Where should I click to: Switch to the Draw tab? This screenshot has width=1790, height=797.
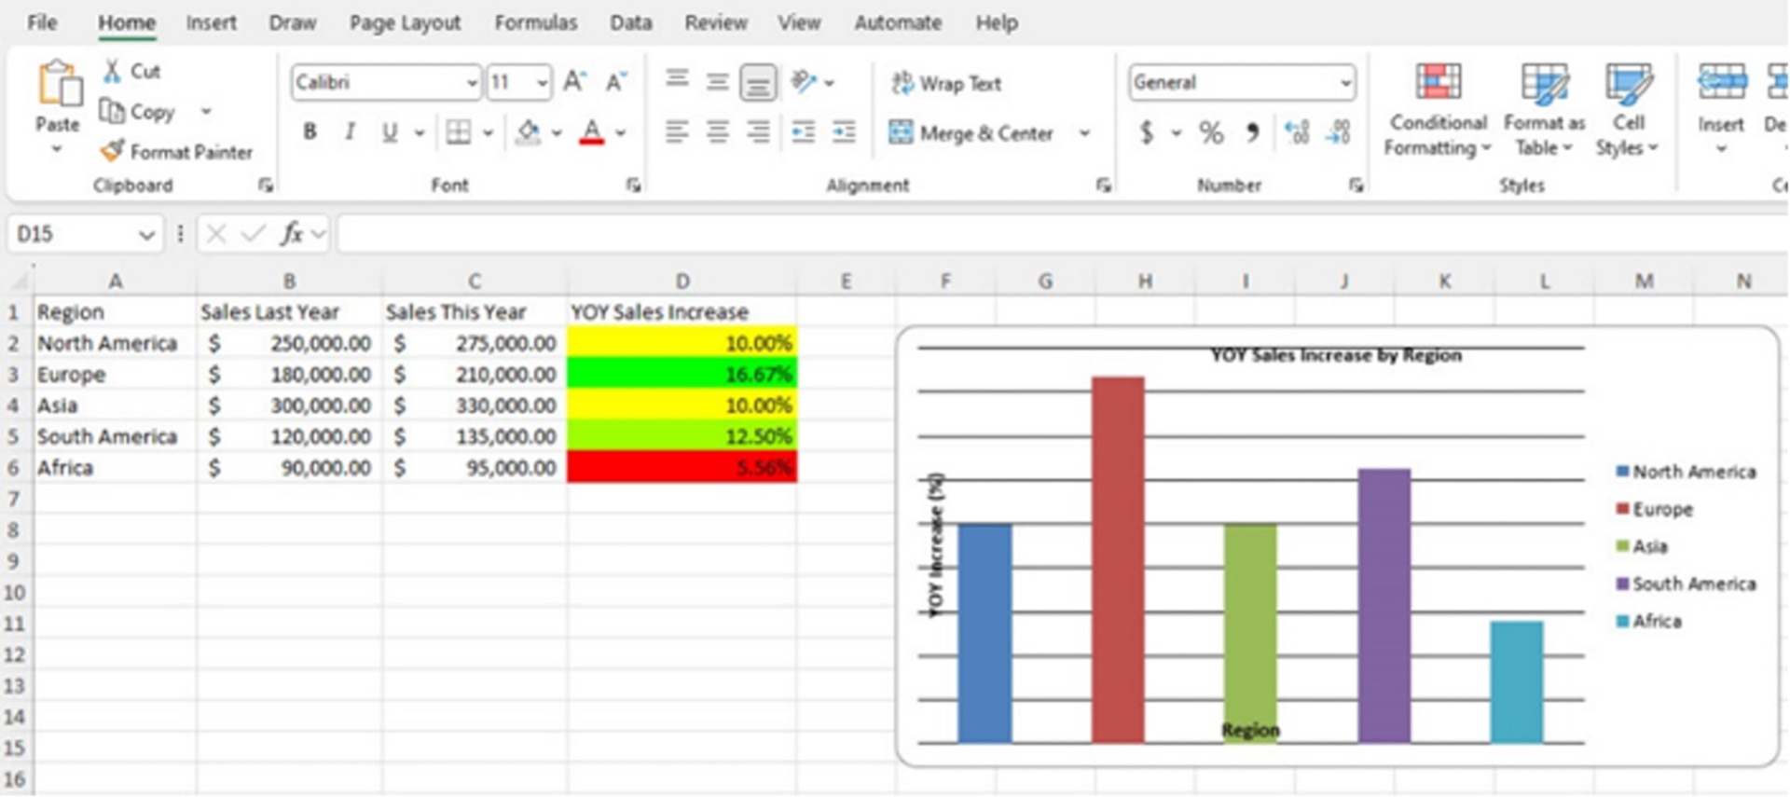coord(293,22)
